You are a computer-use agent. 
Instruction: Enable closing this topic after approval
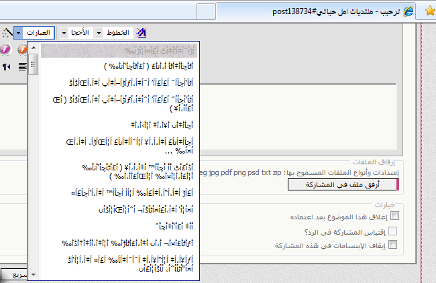394,216
